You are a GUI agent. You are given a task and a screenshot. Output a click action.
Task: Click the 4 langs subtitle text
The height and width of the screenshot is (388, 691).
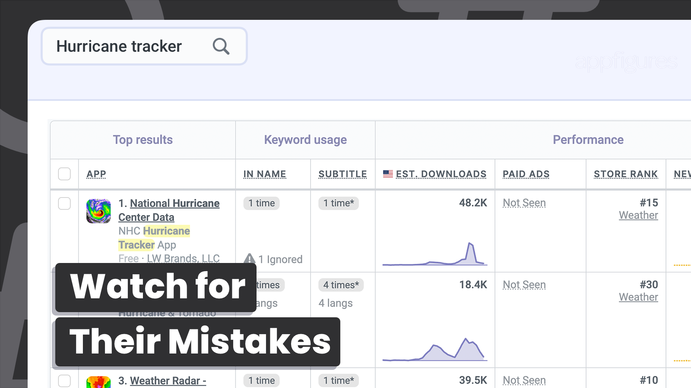pyautogui.click(x=336, y=304)
